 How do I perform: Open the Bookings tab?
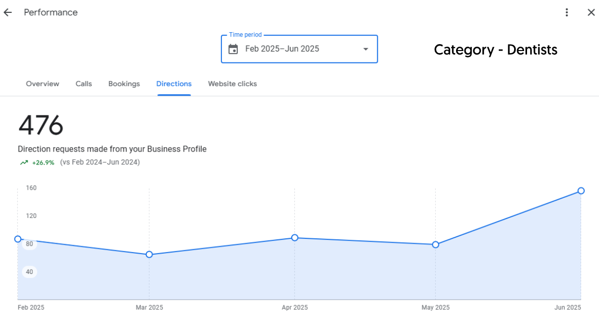(124, 84)
